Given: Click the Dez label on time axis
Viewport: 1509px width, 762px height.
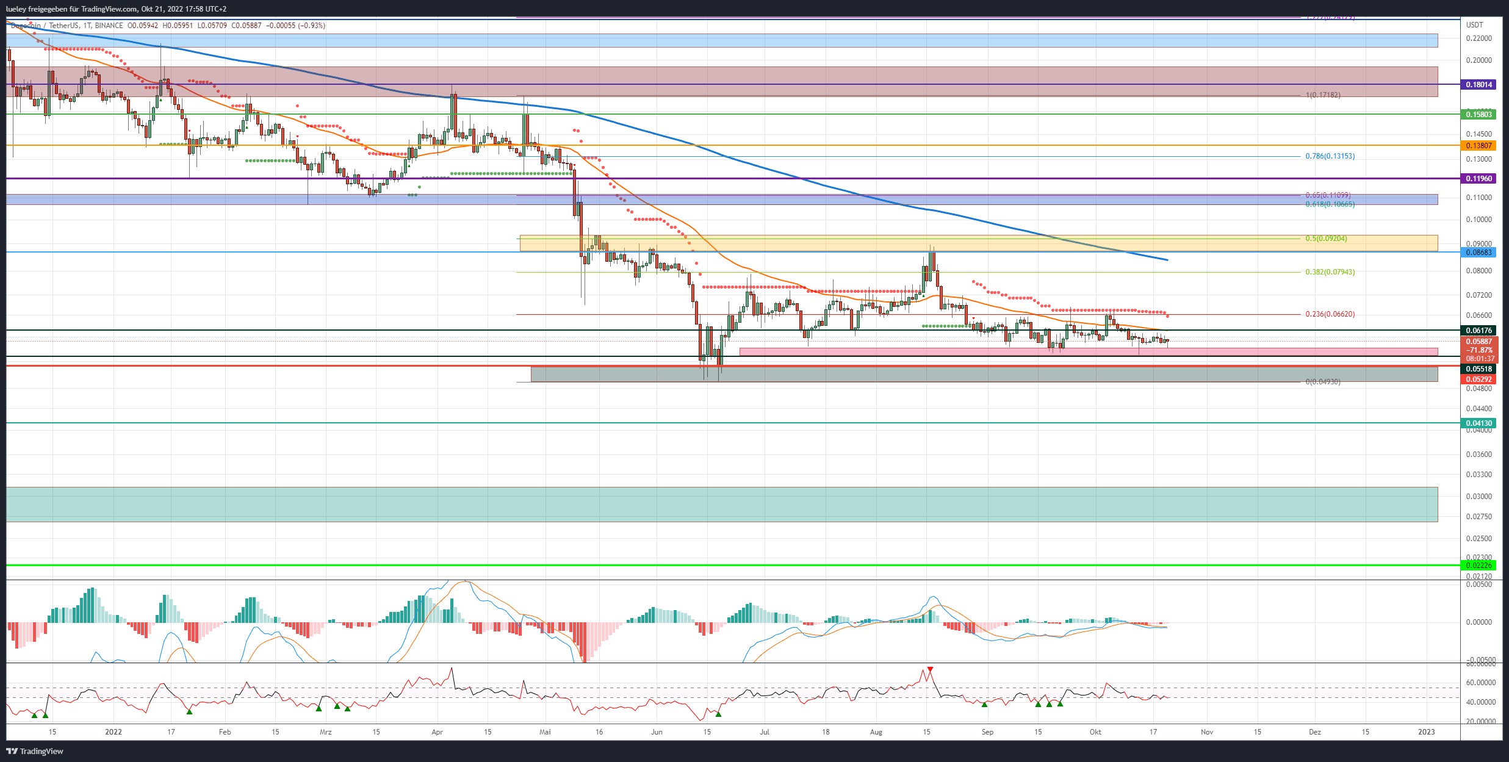Looking at the screenshot, I should (1315, 732).
